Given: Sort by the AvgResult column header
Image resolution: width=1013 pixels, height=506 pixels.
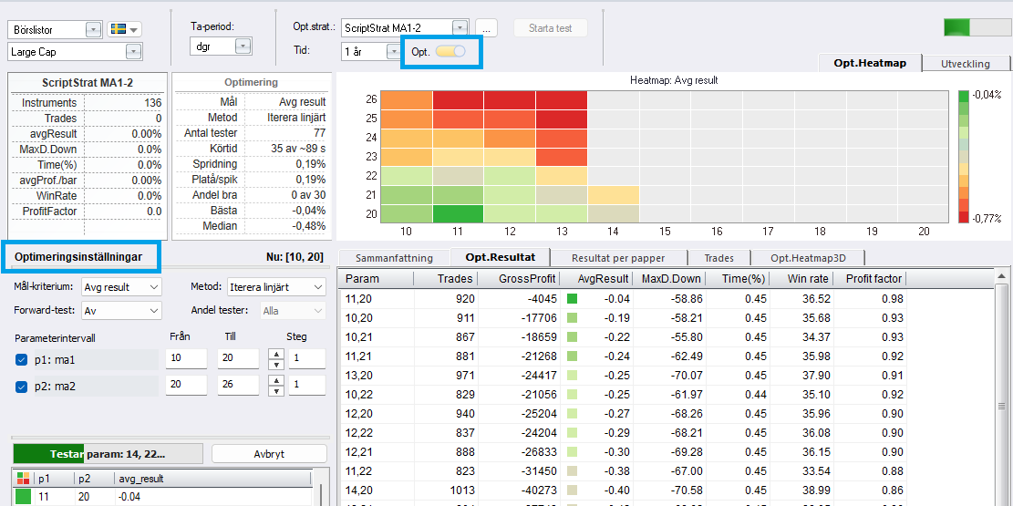Looking at the screenshot, I should click(x=596, y=278).
